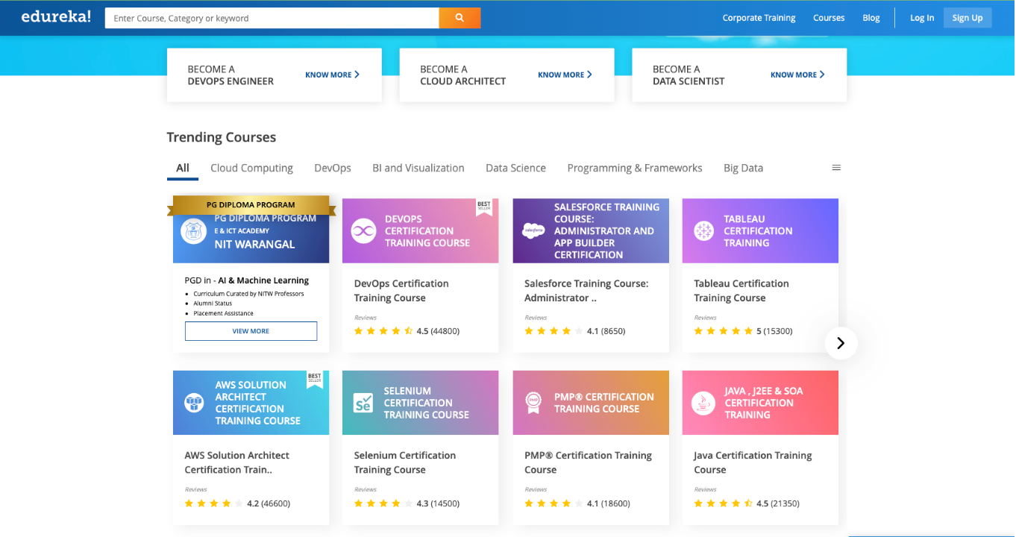The image size is (1016, 537).
Task: Click the 'DevOps Certification Training Course' title
Action: pos(401,291)
